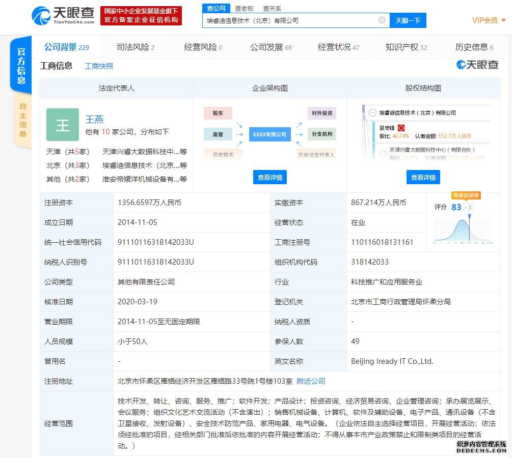512x458 pixels.
Task: Open the 经营风险 tab
Action: pos(203,47)
